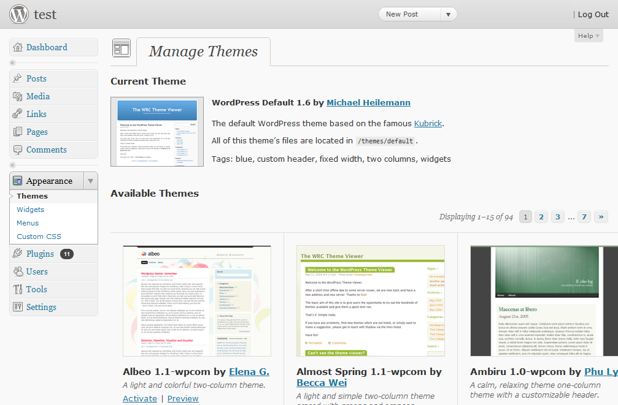Screen dimensions: 618x405
Task: Click the Posts pushpin icon
Action: [17, 78]
